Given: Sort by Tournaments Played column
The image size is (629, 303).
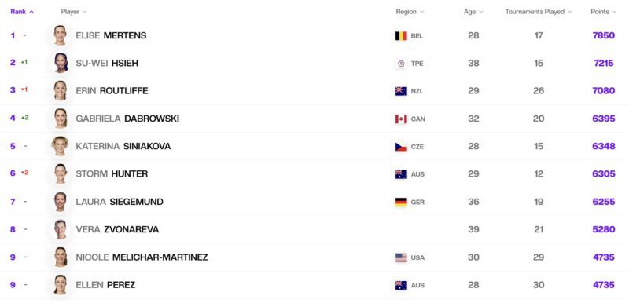Looking at the screenshot, I should click(539, 12).
